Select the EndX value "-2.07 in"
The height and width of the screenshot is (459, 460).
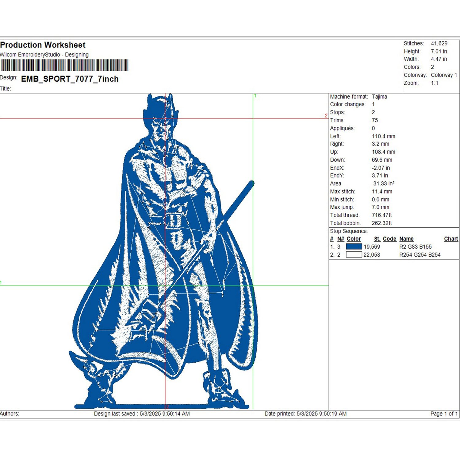[x=381, y=168]
